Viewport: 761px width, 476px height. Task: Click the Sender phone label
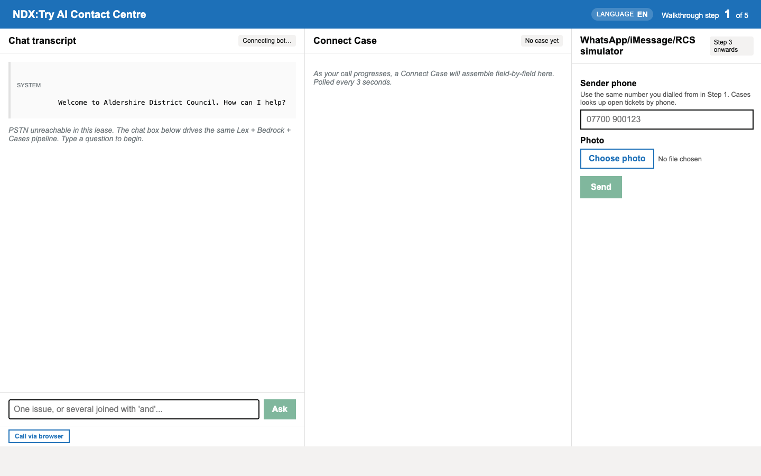click(608, 83)
